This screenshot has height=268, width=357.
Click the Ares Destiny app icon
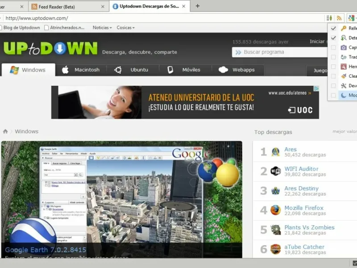pos(275,191)
